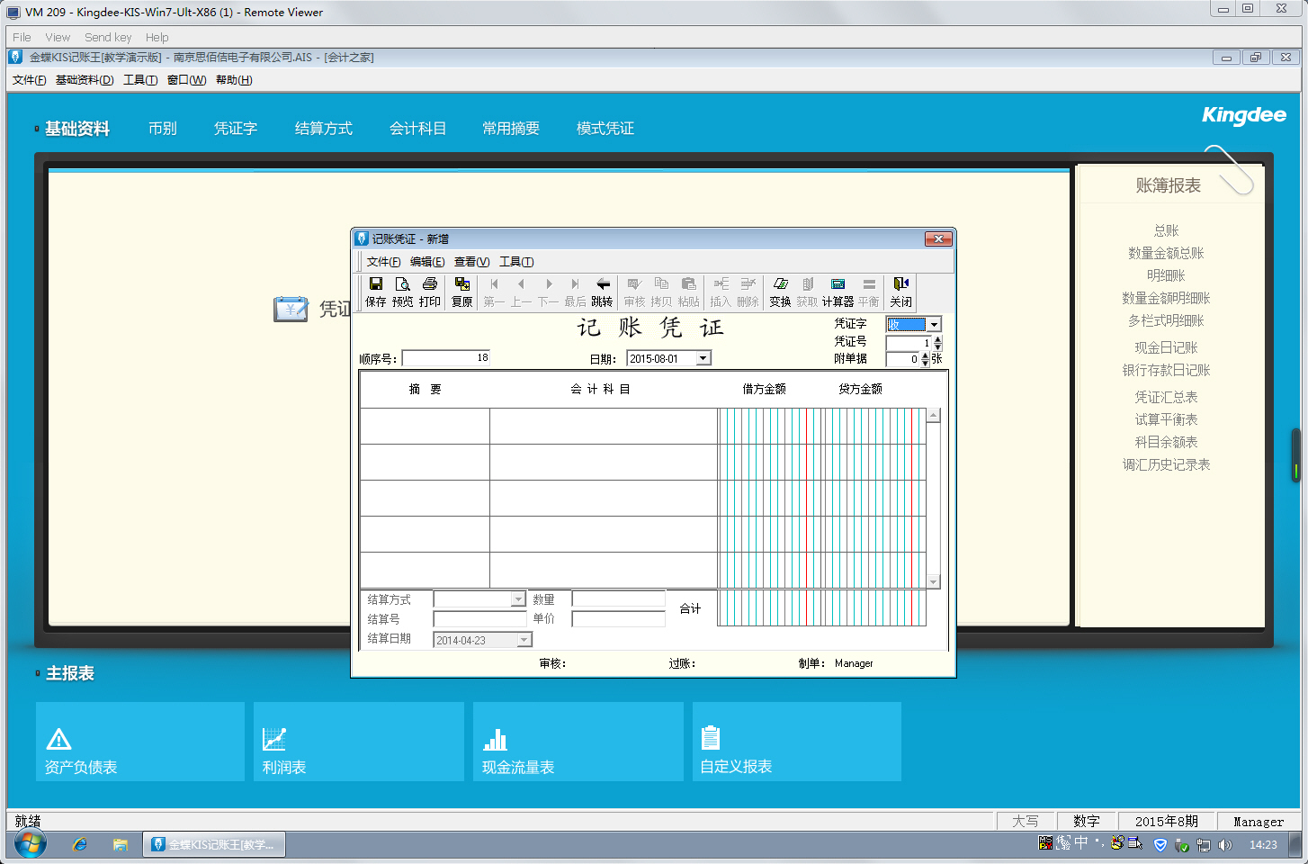
Task: Open main 窗口(W) menu
Action: (186, 80)
